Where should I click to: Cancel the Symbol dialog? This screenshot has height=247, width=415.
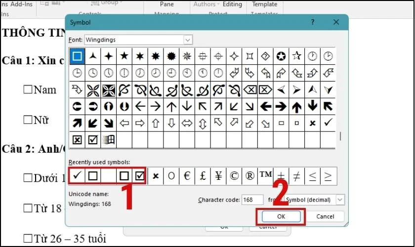point(325,216)
